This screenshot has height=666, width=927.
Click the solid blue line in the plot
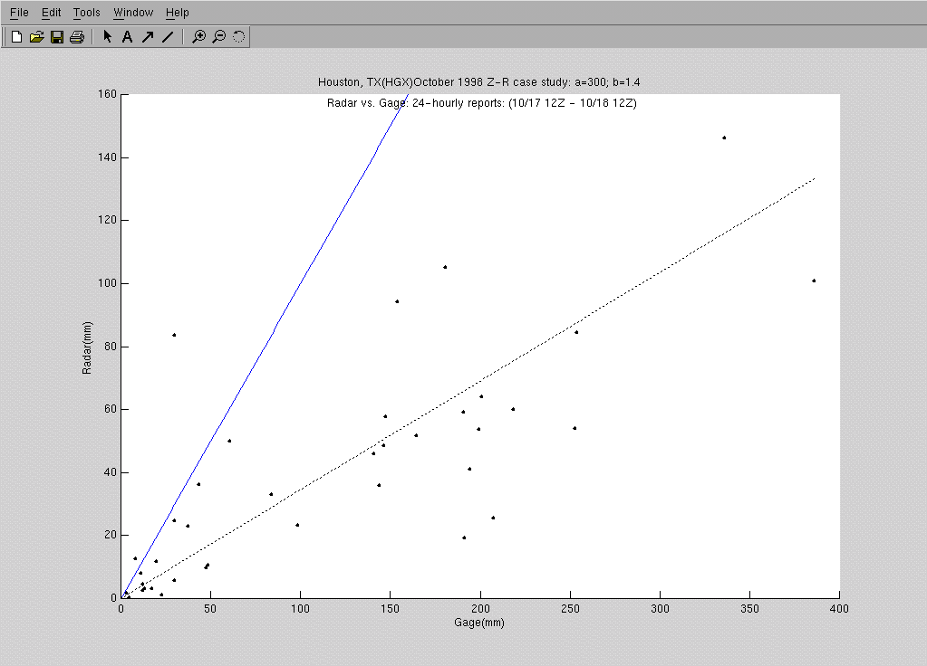pyautogui.click(x=265, y=346)
